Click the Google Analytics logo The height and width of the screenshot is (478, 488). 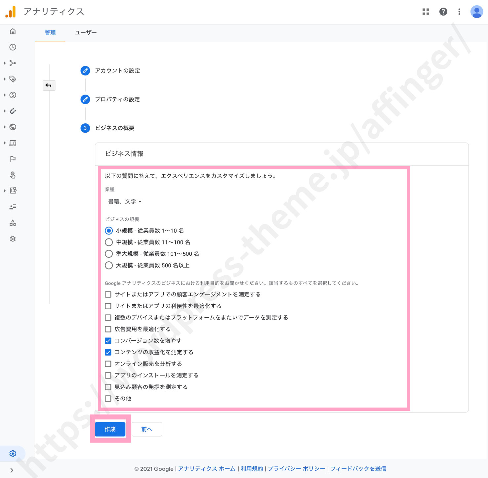click(x=11, y=12)
